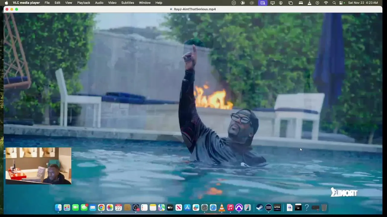Open the document file in the Dock
This screenshot has width=387, height=217.
coord(290,207)
